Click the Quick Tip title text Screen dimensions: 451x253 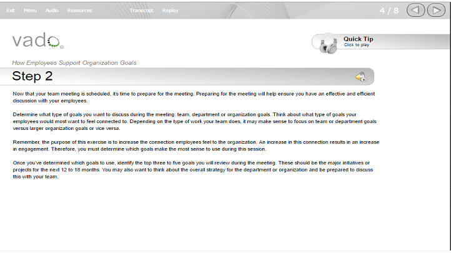[x=358, y=39]
